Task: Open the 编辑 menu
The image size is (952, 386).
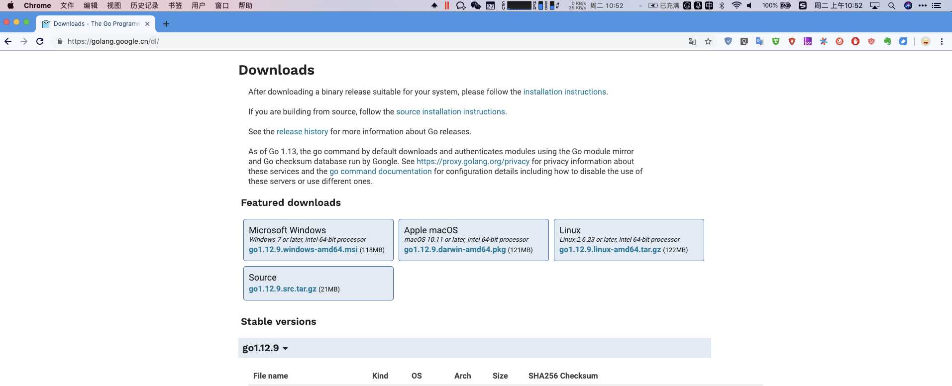Action: pos(91,5)
